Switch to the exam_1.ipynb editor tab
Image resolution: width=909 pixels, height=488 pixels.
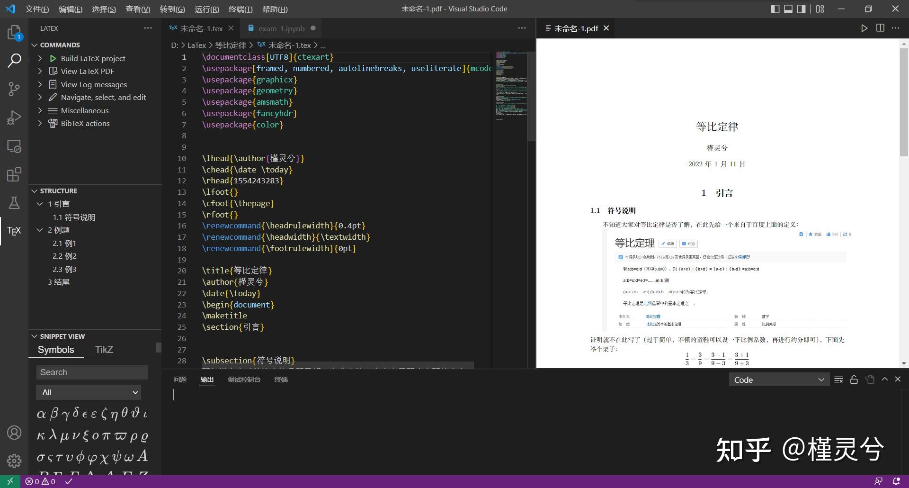pyautogui.click(x=281, y=28)
